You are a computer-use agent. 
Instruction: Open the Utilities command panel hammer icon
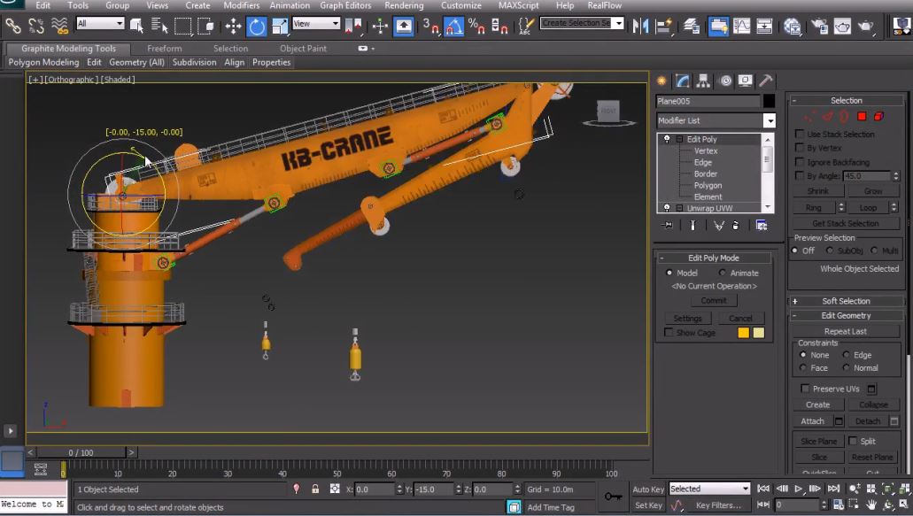click(x=766, y=81)
